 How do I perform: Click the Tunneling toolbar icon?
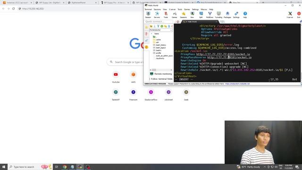point(218,15)
